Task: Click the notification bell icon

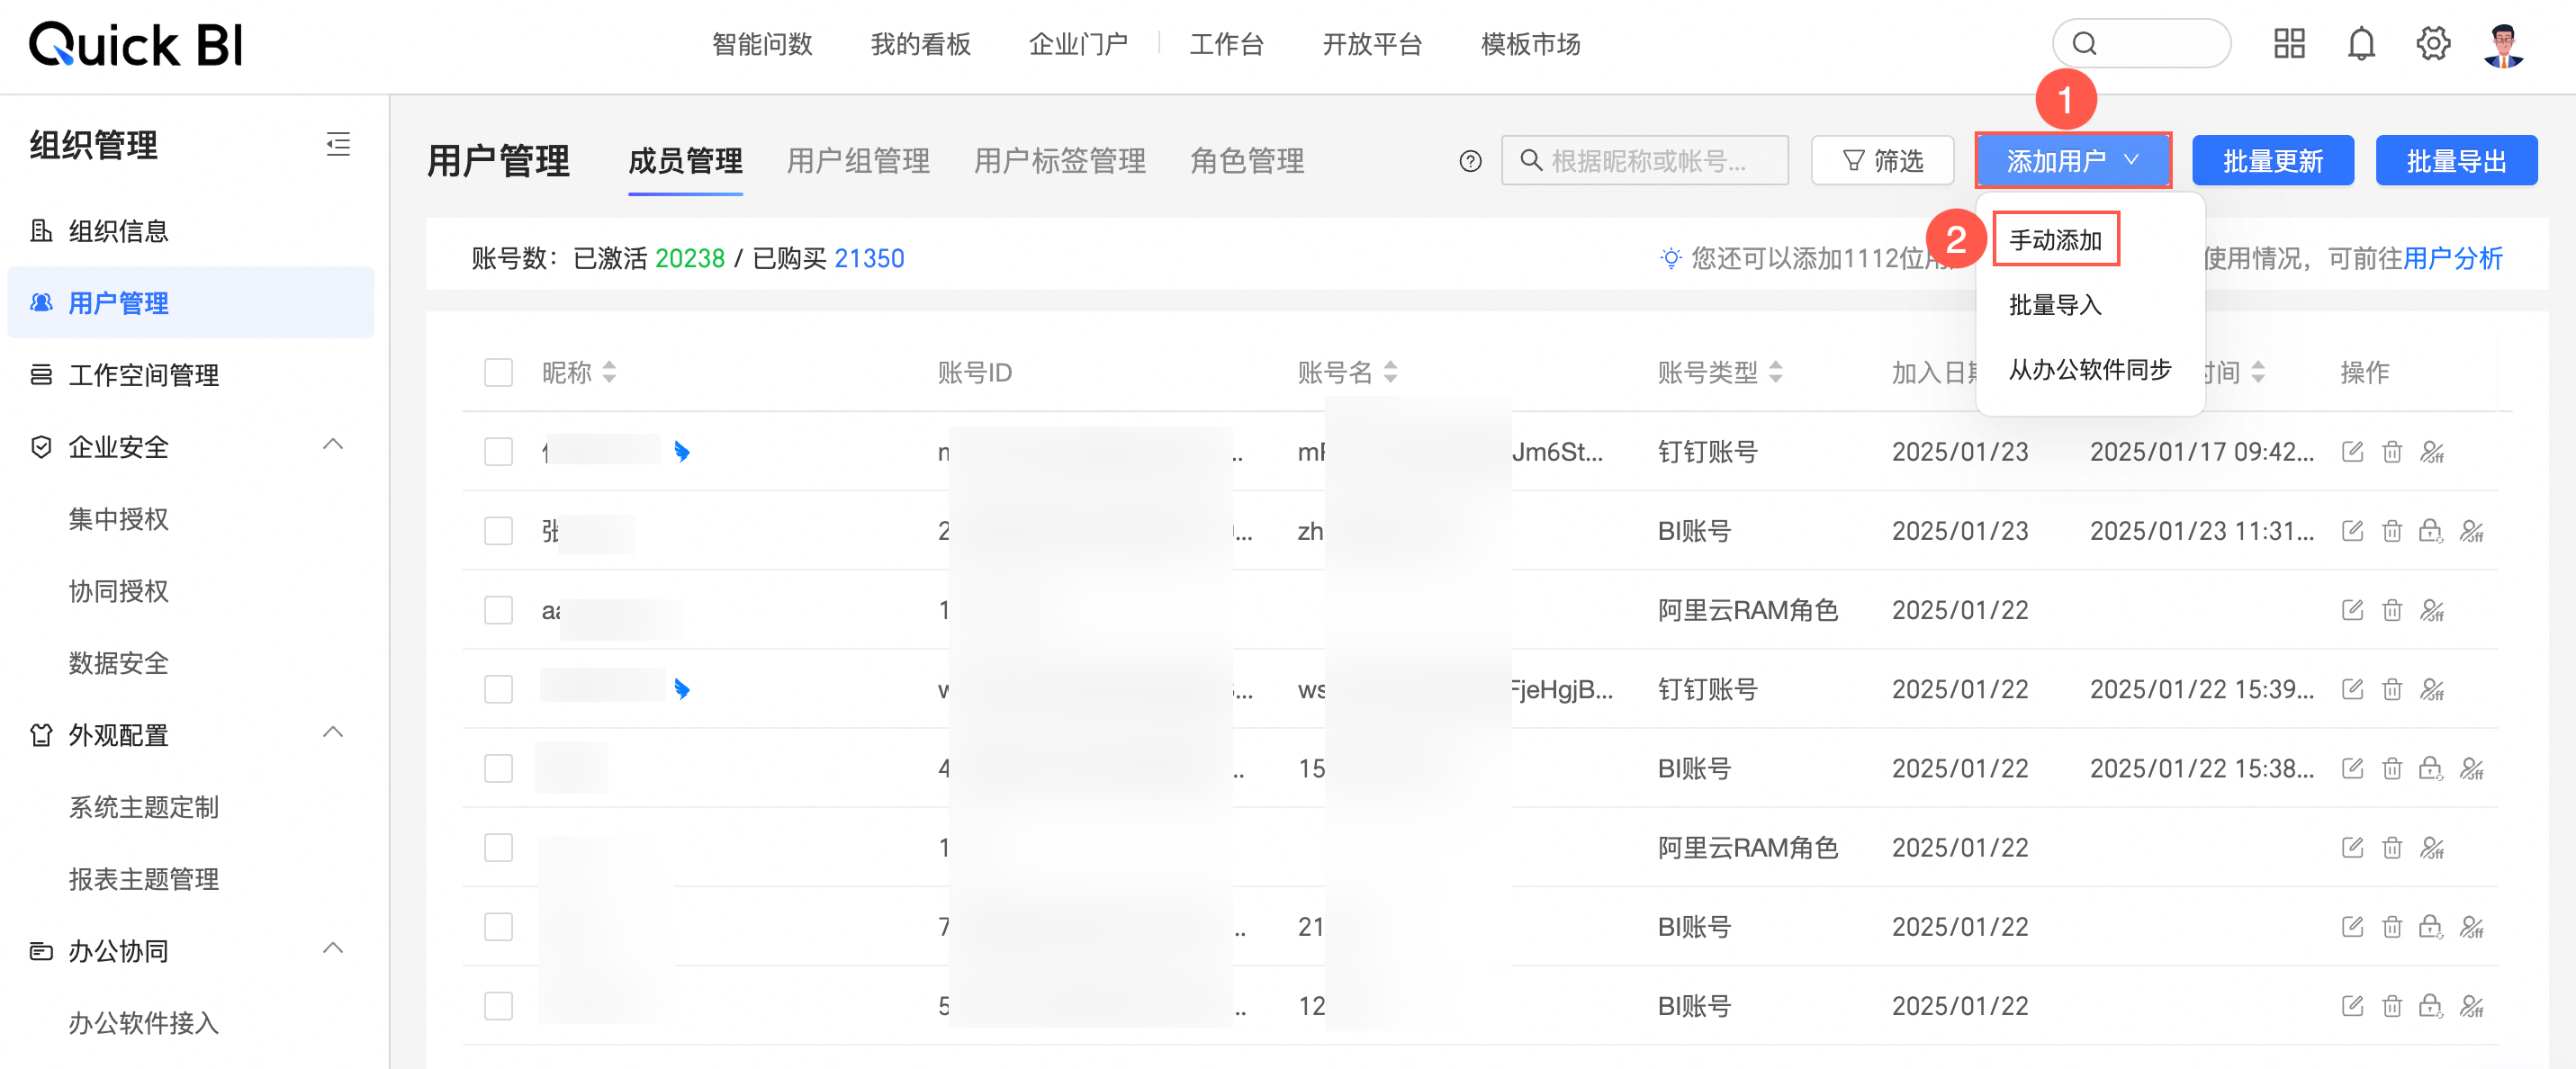Action: (x=2360, y=44)
